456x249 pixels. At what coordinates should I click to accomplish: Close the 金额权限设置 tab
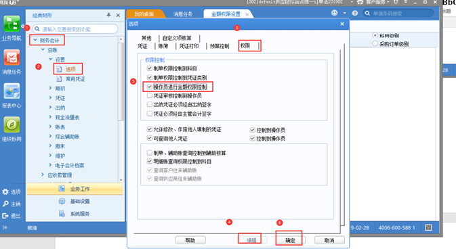pyautogui.click(x=247, y=14)
